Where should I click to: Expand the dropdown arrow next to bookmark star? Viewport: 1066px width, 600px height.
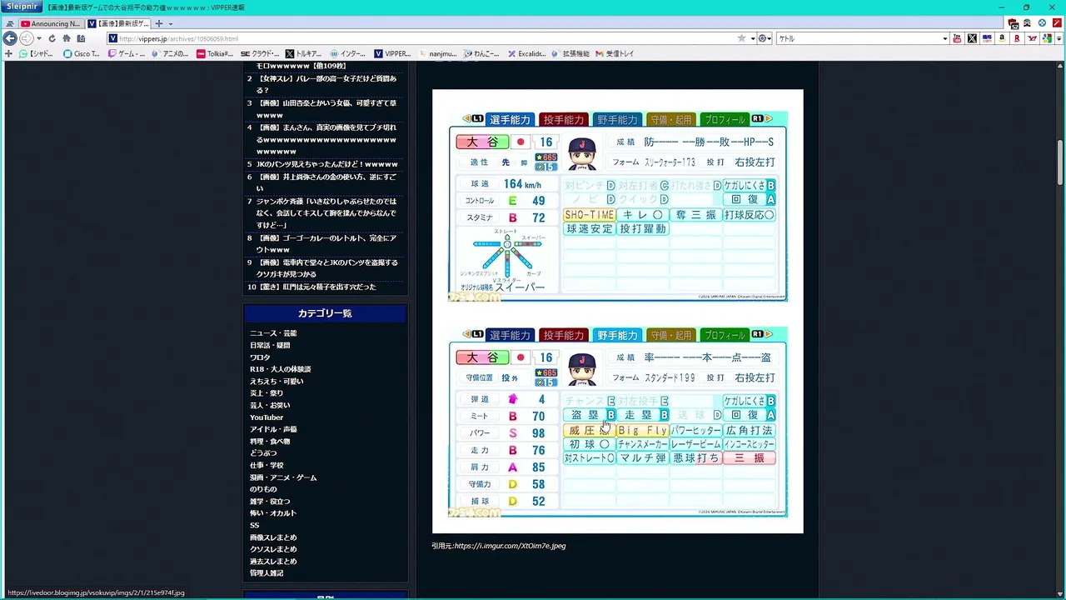752,38
